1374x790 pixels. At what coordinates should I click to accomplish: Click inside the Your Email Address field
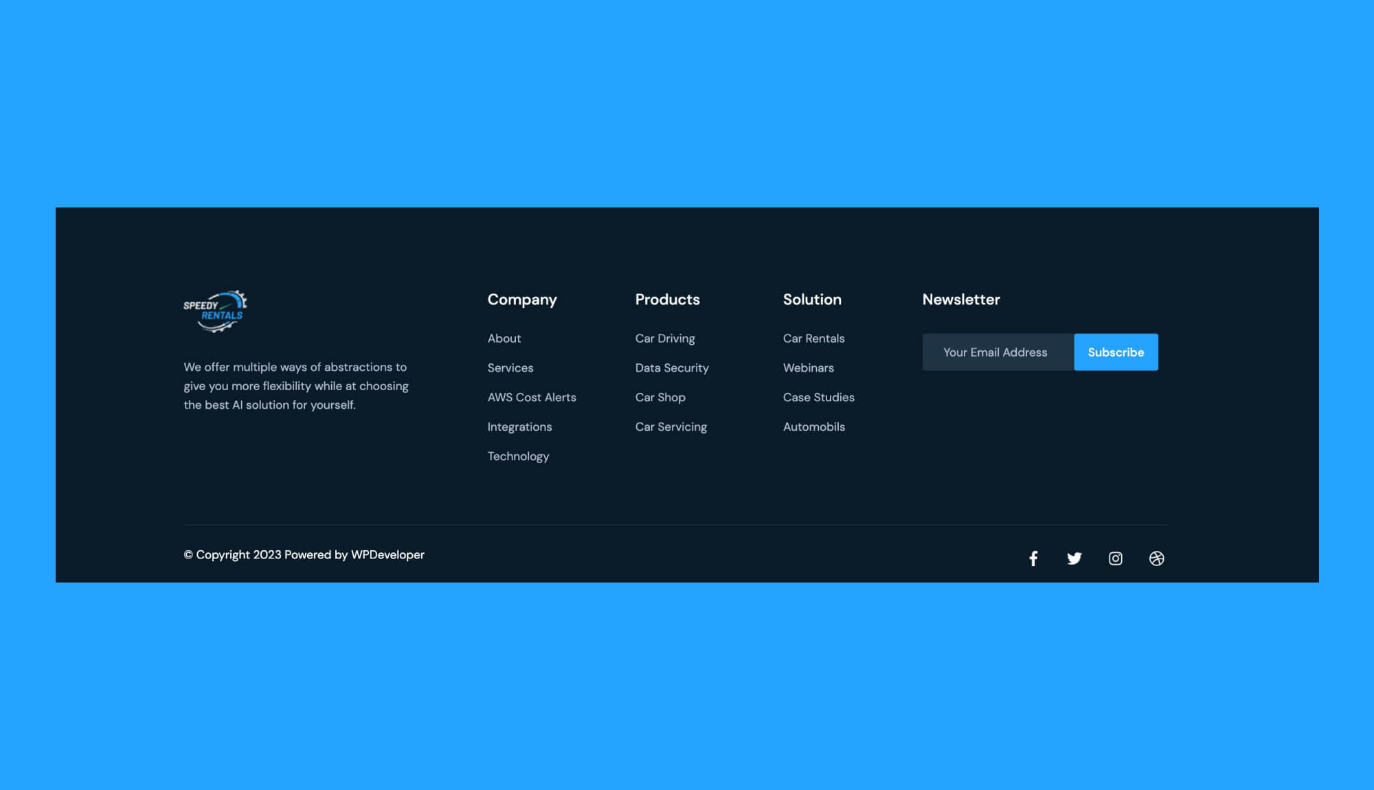tap(996, 352)
